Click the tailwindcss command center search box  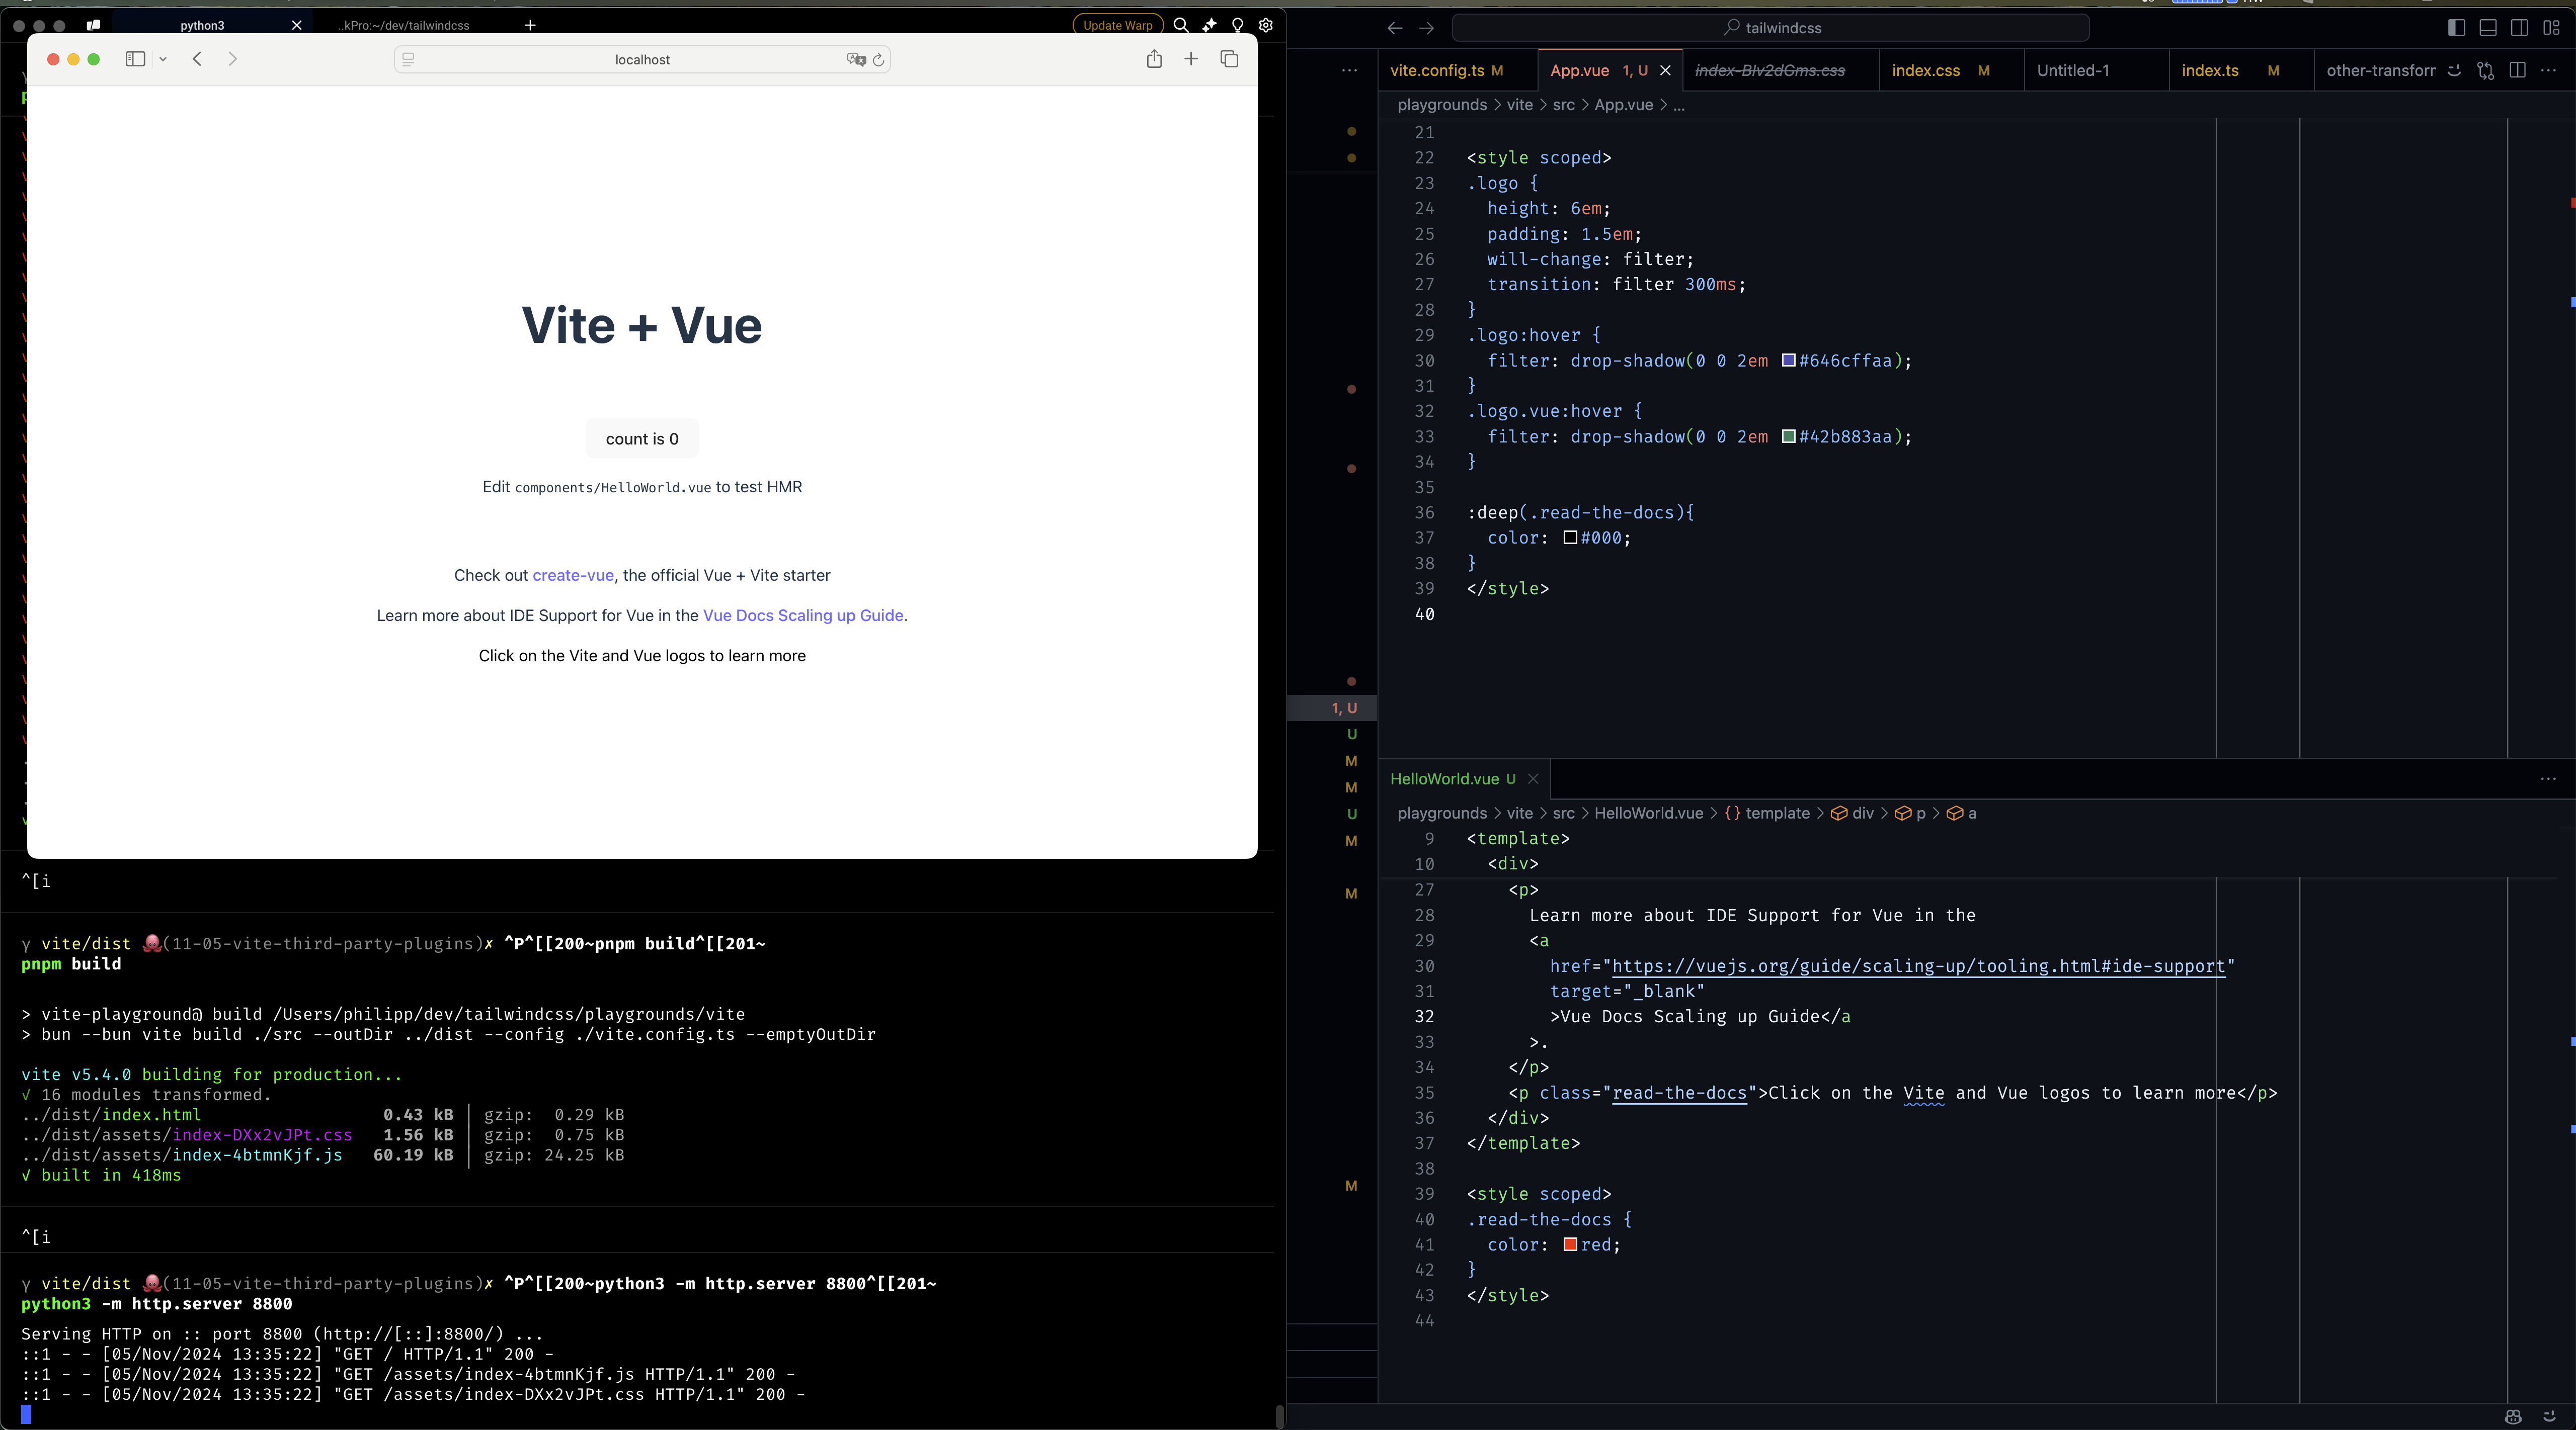[x=1770, y=28]
